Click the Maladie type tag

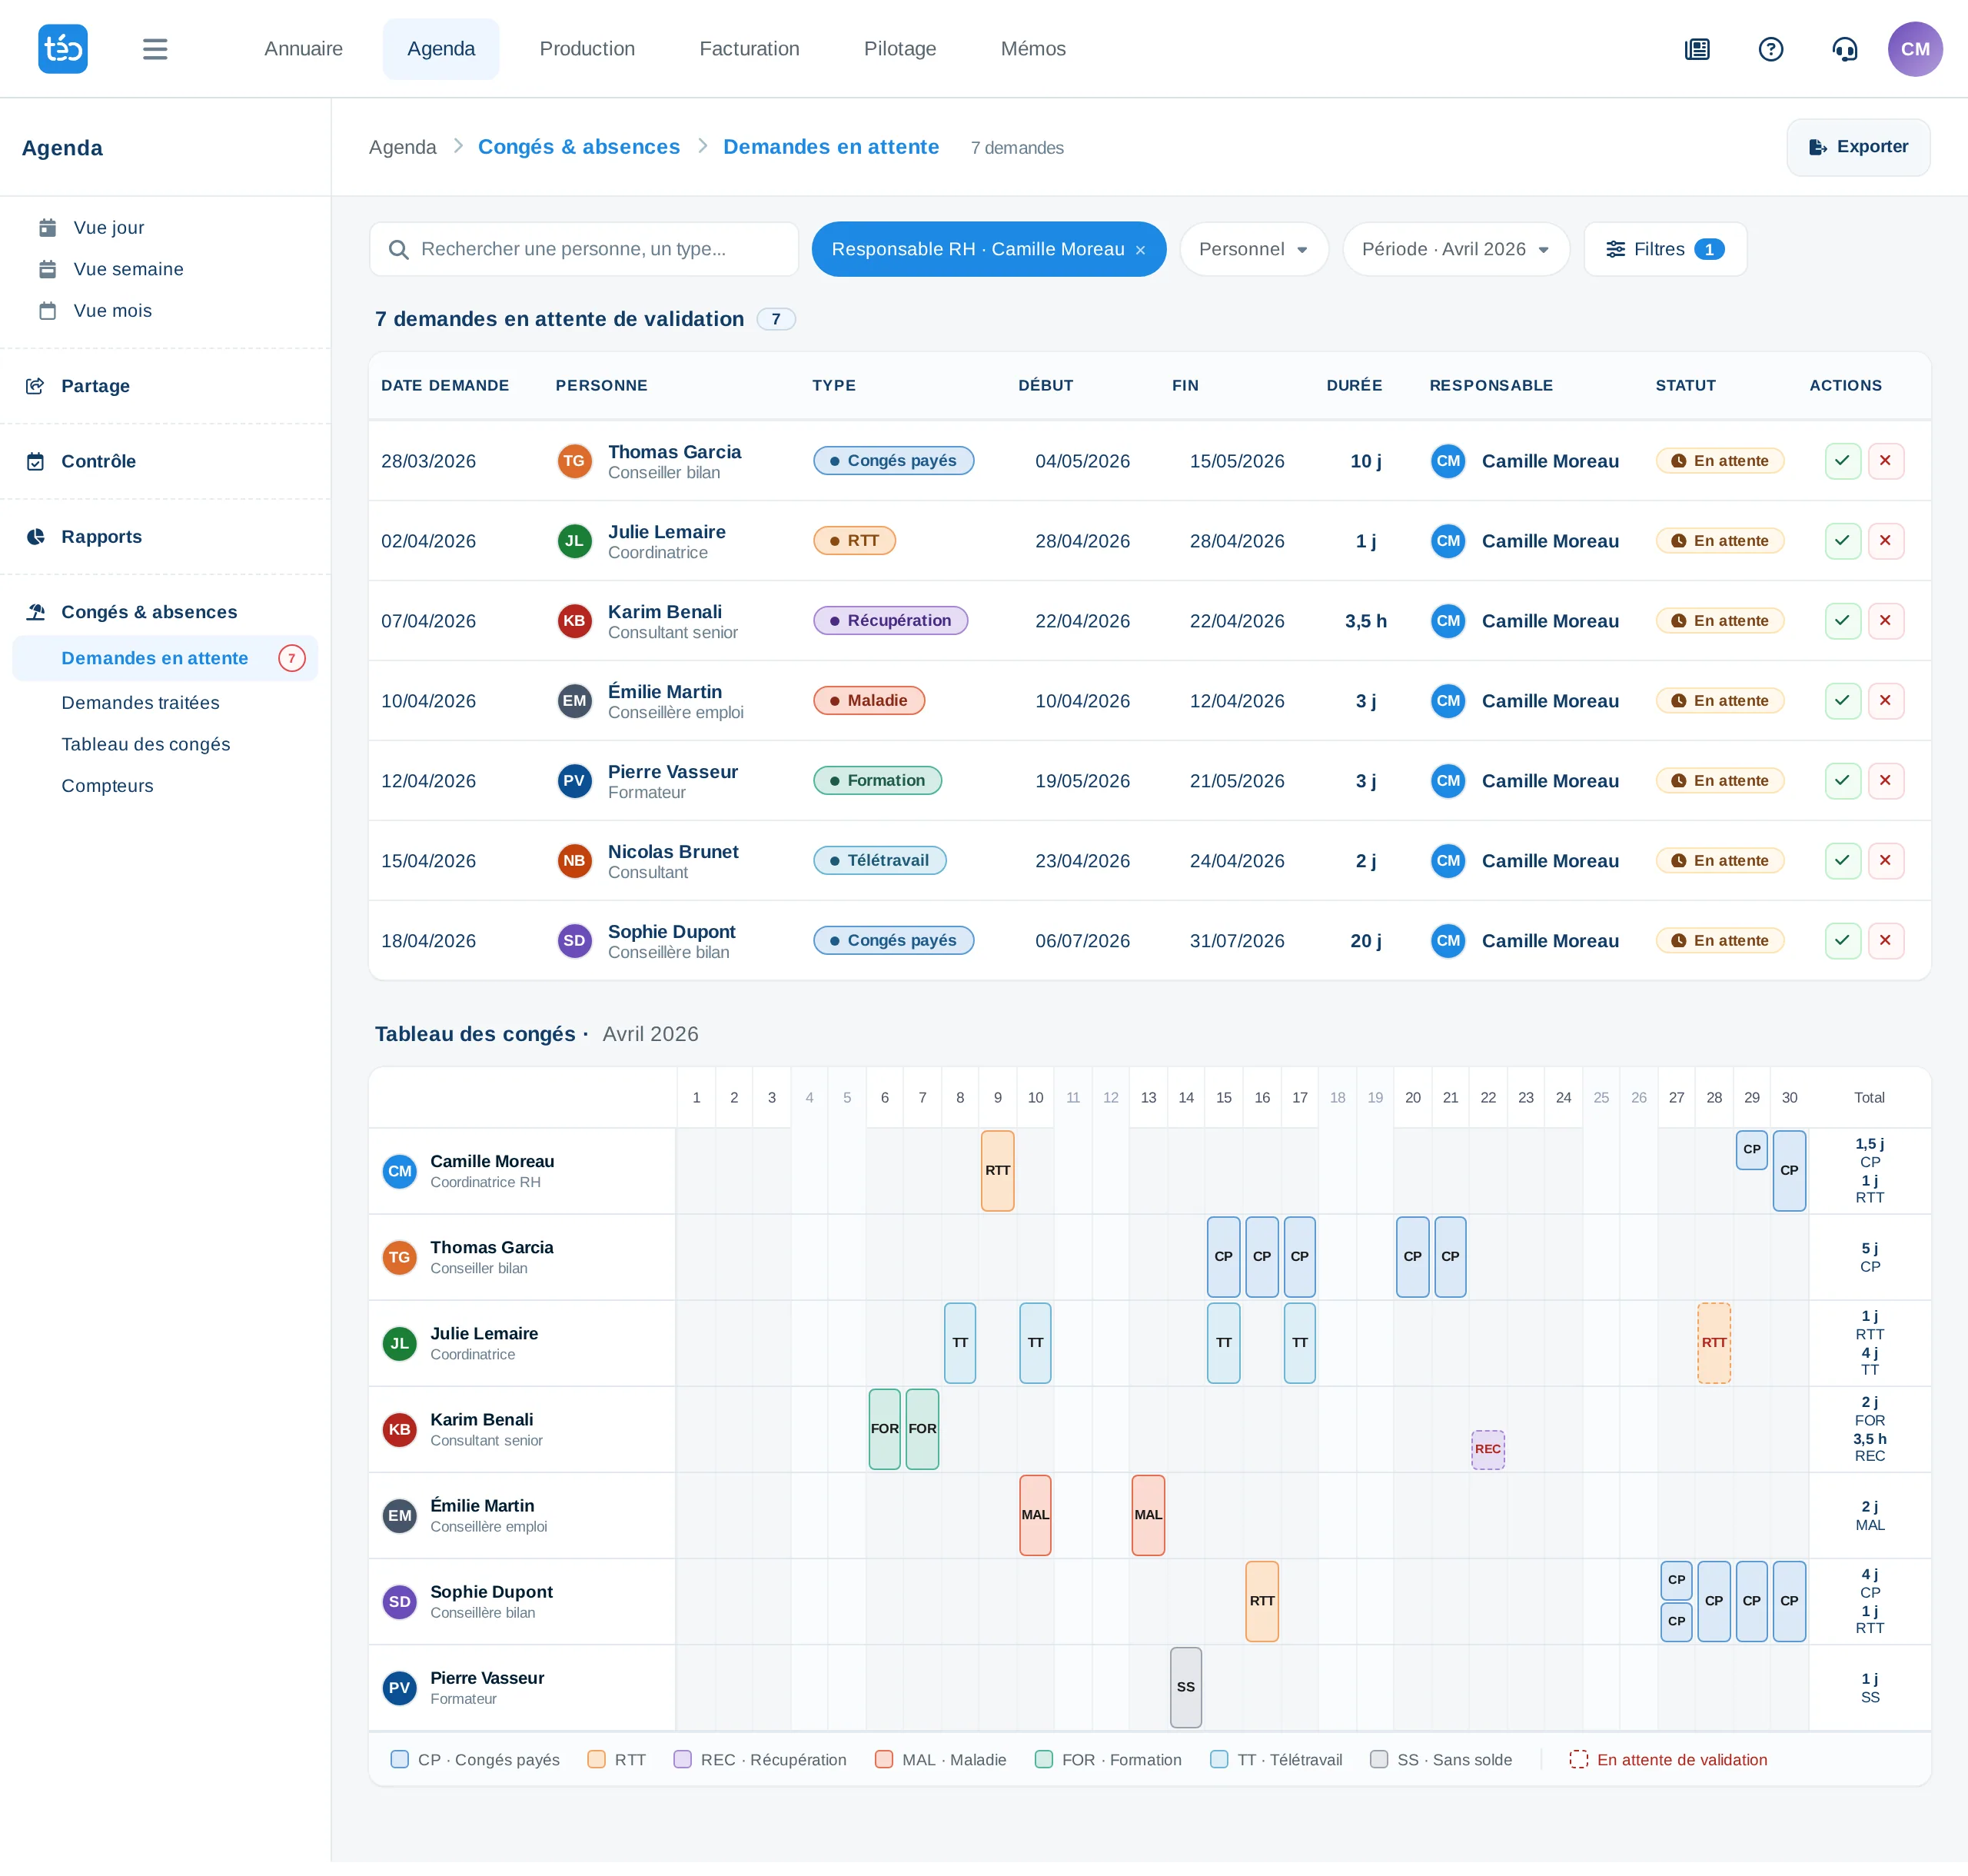869,701
